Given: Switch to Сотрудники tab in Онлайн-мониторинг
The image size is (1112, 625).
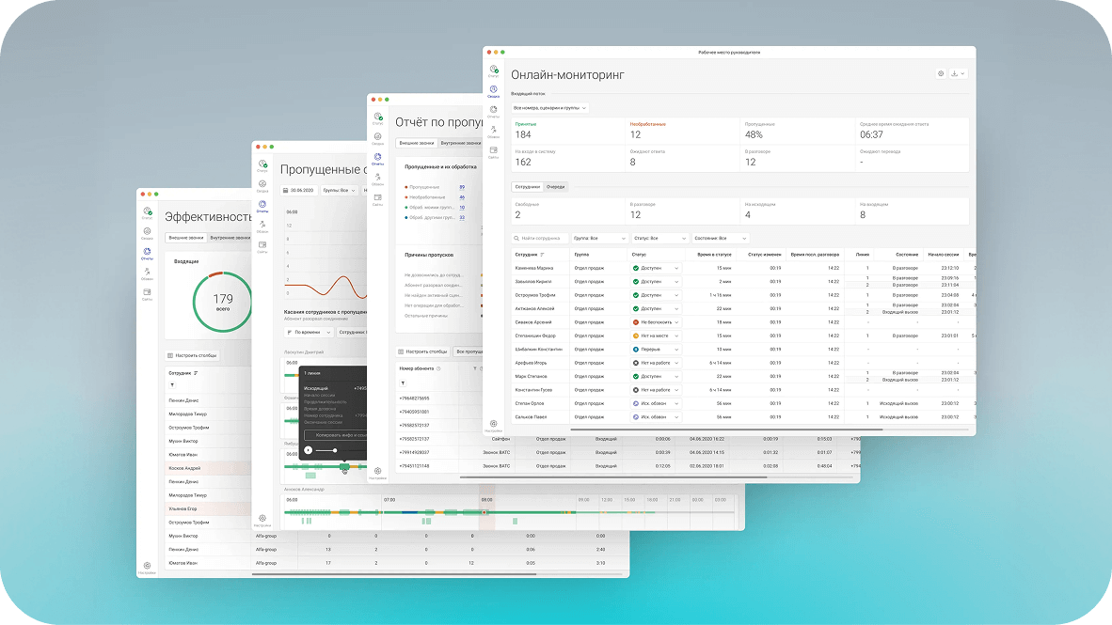Looking at the screenshot, I should click(x=528, y=187).
